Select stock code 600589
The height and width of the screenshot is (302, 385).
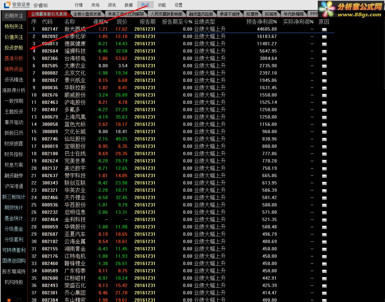coord(50,271)
